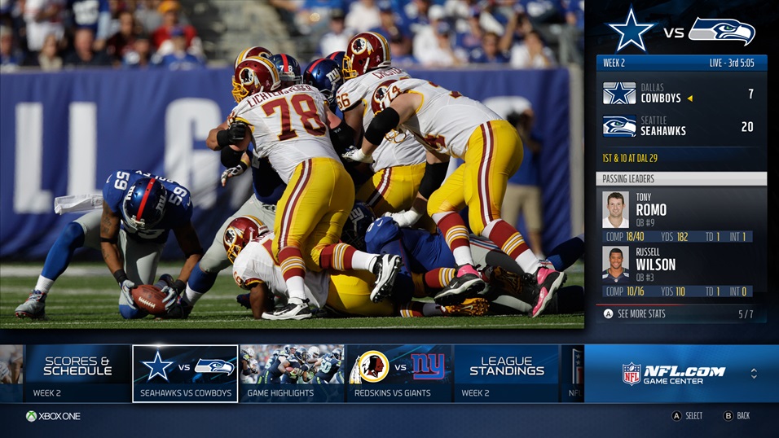The image size is (779, 438).
Task: Click the 'RUSSELL WILSON' name text
Action: [655, 260]
